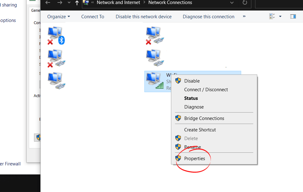Go up one folder level
The width and height of the screenshot is (303, 192).
click(77, 3)
